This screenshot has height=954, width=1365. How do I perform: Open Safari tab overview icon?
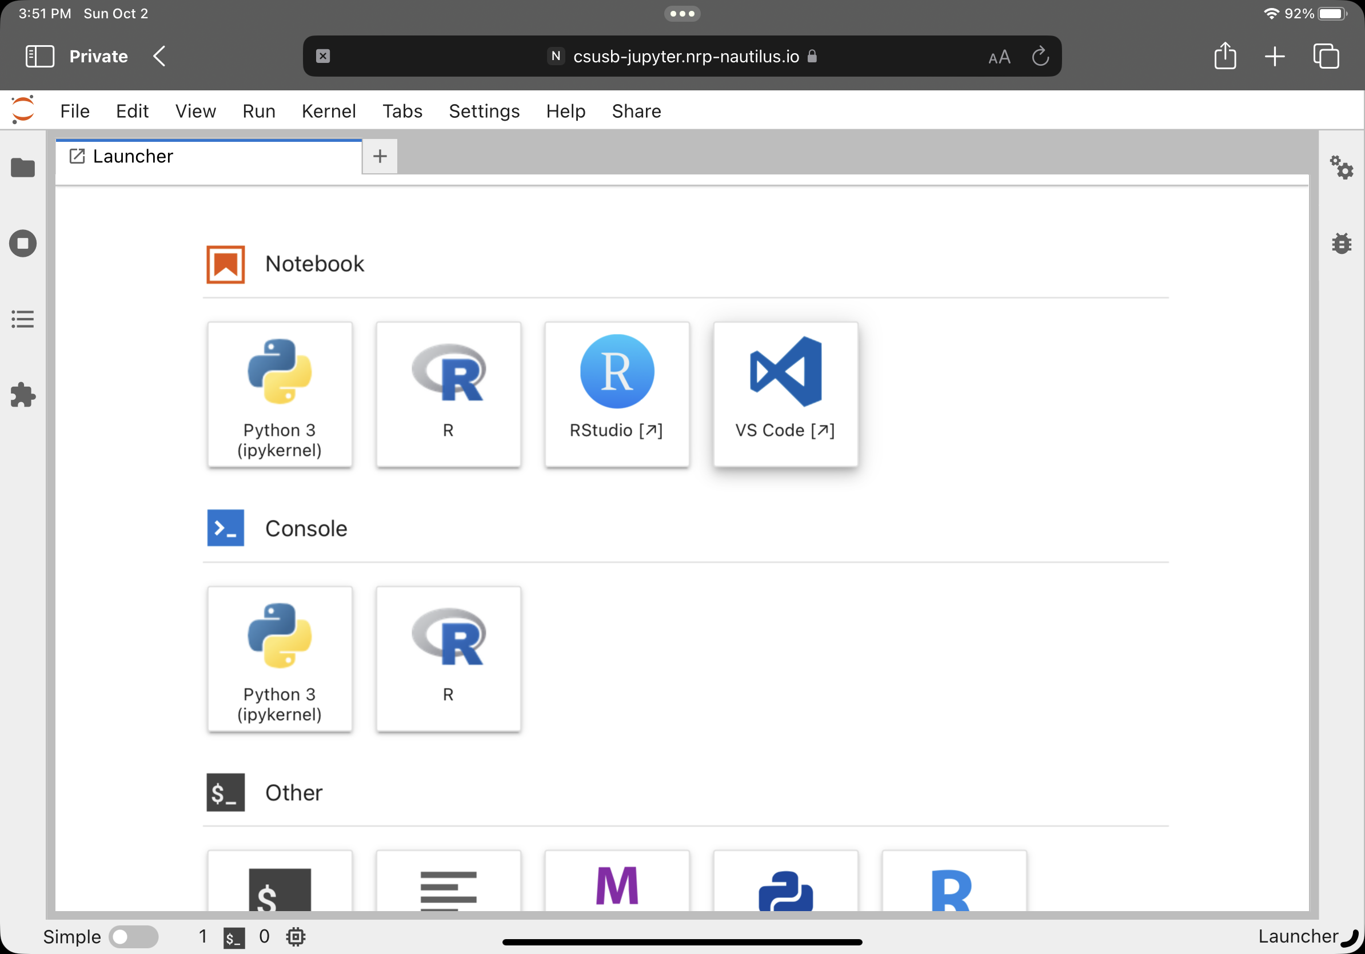[x=1326, y=57]
